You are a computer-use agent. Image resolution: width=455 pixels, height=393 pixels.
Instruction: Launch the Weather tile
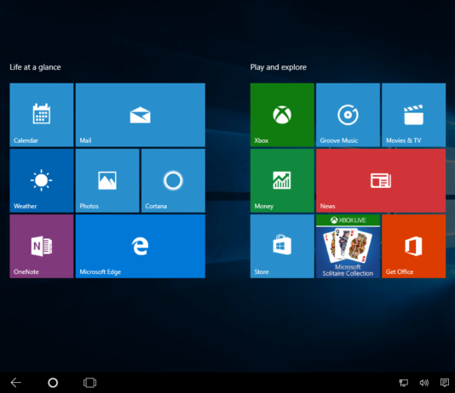[x=42, y=180]
